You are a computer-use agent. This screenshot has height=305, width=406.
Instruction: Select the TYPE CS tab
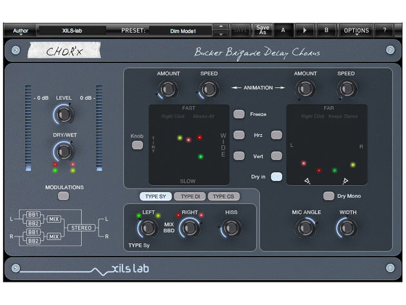pos(224,197)
